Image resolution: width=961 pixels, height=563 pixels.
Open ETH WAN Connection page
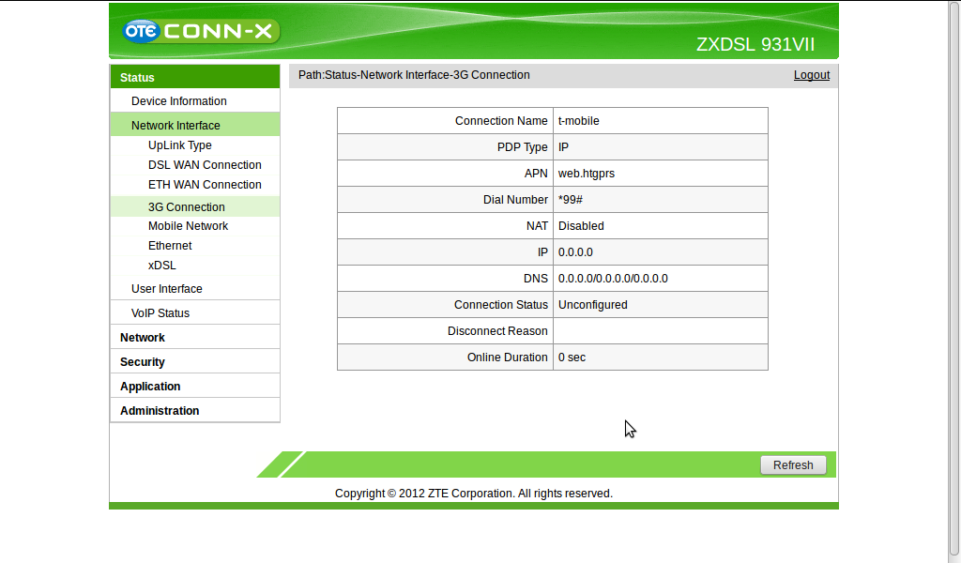[205, 185]
